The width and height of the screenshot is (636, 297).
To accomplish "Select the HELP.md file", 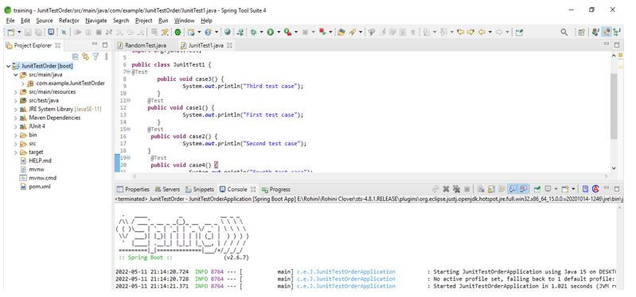I will click(40, 160).
